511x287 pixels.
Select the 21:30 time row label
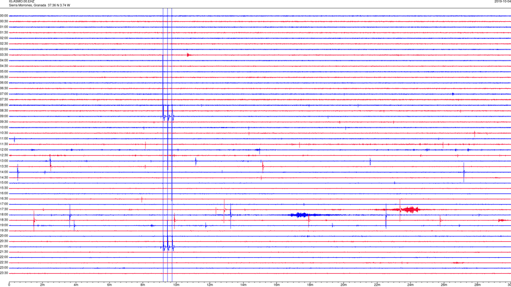point(4,251)
